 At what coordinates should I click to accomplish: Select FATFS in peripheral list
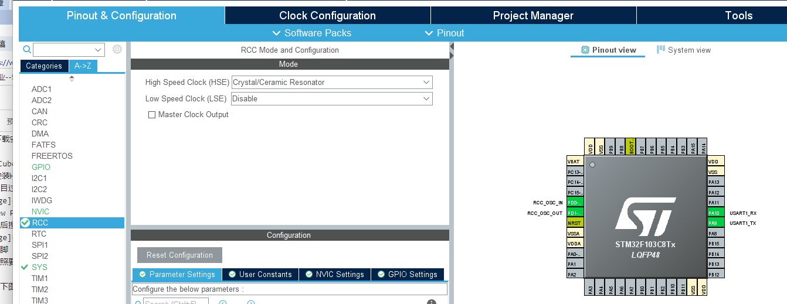click(x=43, y=145)
